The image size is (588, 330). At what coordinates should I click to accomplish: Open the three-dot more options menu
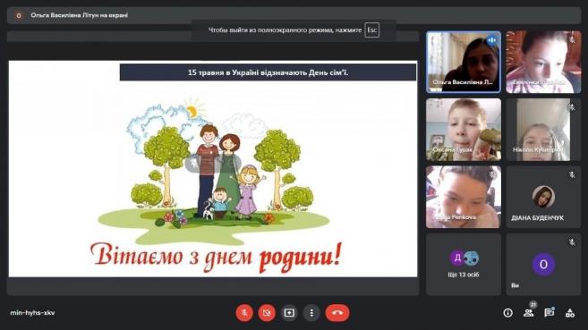(x=311, y=313)
